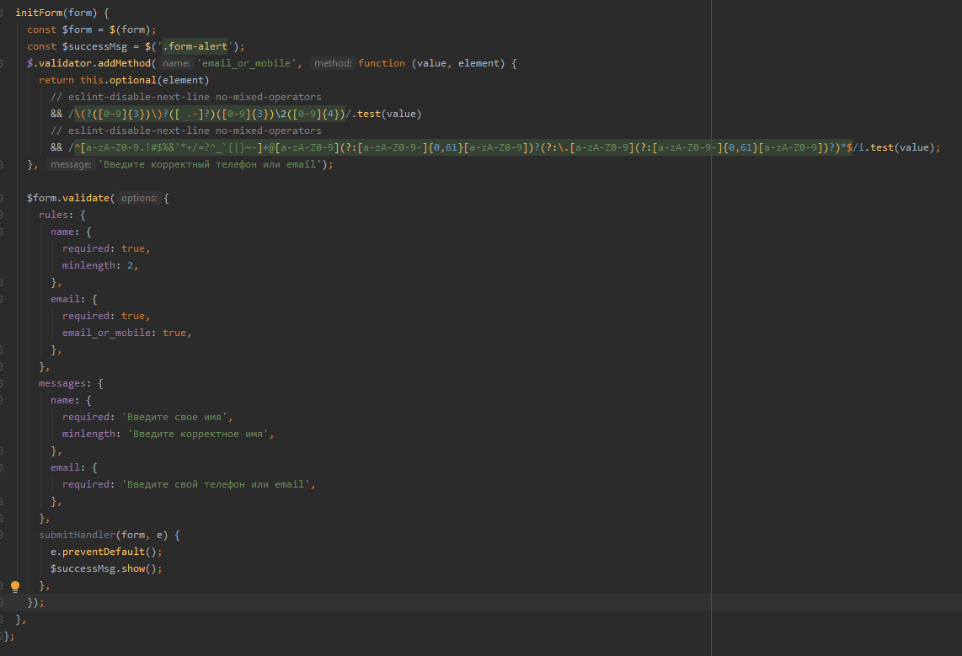Click the 'name:' parameter hint in addMethod

(x=176, y=63)
